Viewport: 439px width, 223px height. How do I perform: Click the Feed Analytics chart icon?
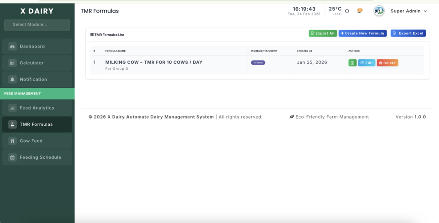click(x=12, y=108)
